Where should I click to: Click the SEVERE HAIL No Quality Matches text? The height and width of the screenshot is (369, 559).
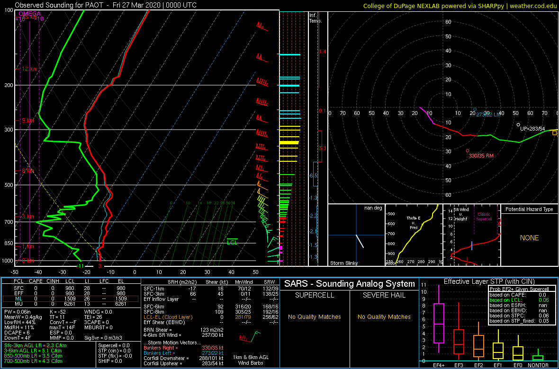[x=384, y=316]
